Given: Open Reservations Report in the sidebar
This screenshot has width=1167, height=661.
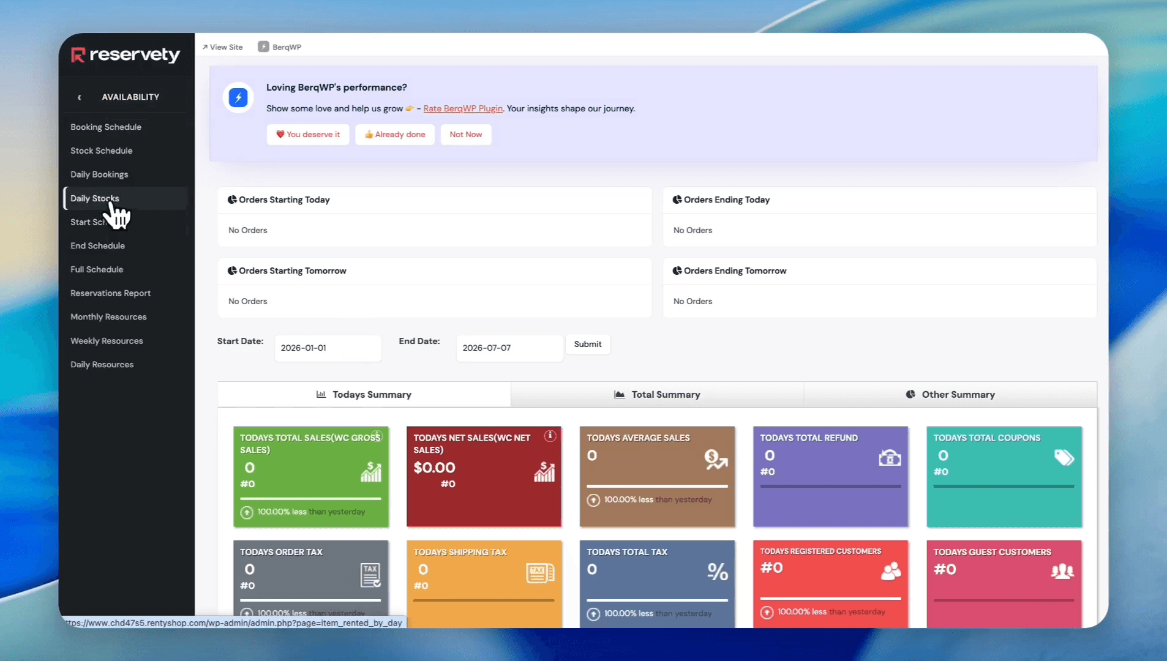Looking at the screenshot, I should pyautogui.click(x=110, y=293).
